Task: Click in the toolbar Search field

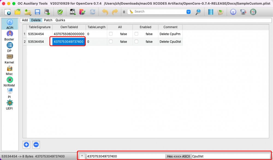Action: (x=159, y=12)
